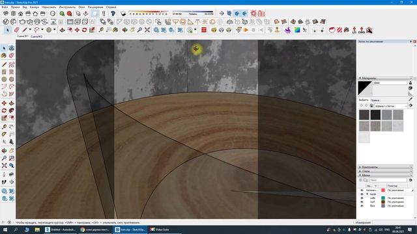
Task: Select the red Move tool in top toolbar
Action: tap(77, 30)
